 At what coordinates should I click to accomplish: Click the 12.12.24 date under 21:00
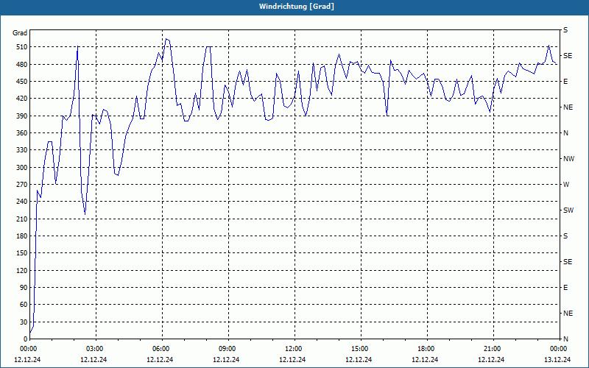click(491, 359)
